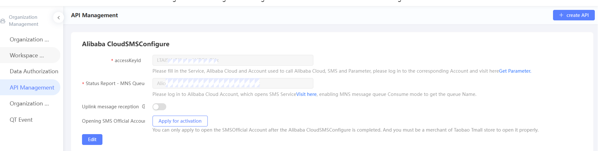The image size is (598, 151).
Task: Navigate to QT Event
Action: [x=21, y=120]
